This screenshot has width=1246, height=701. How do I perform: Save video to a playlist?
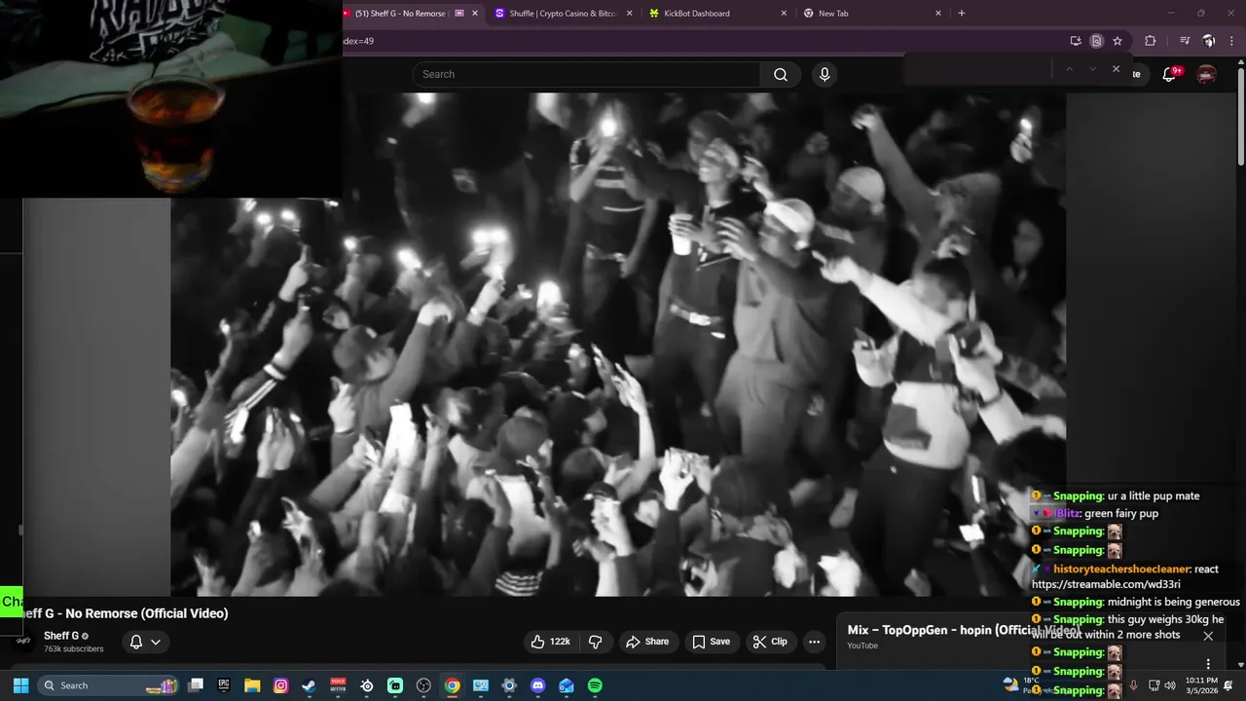(x=711, y=642)
